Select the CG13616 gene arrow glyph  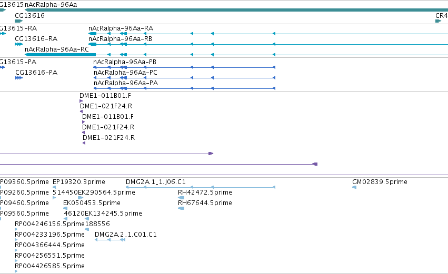point(18,21)
